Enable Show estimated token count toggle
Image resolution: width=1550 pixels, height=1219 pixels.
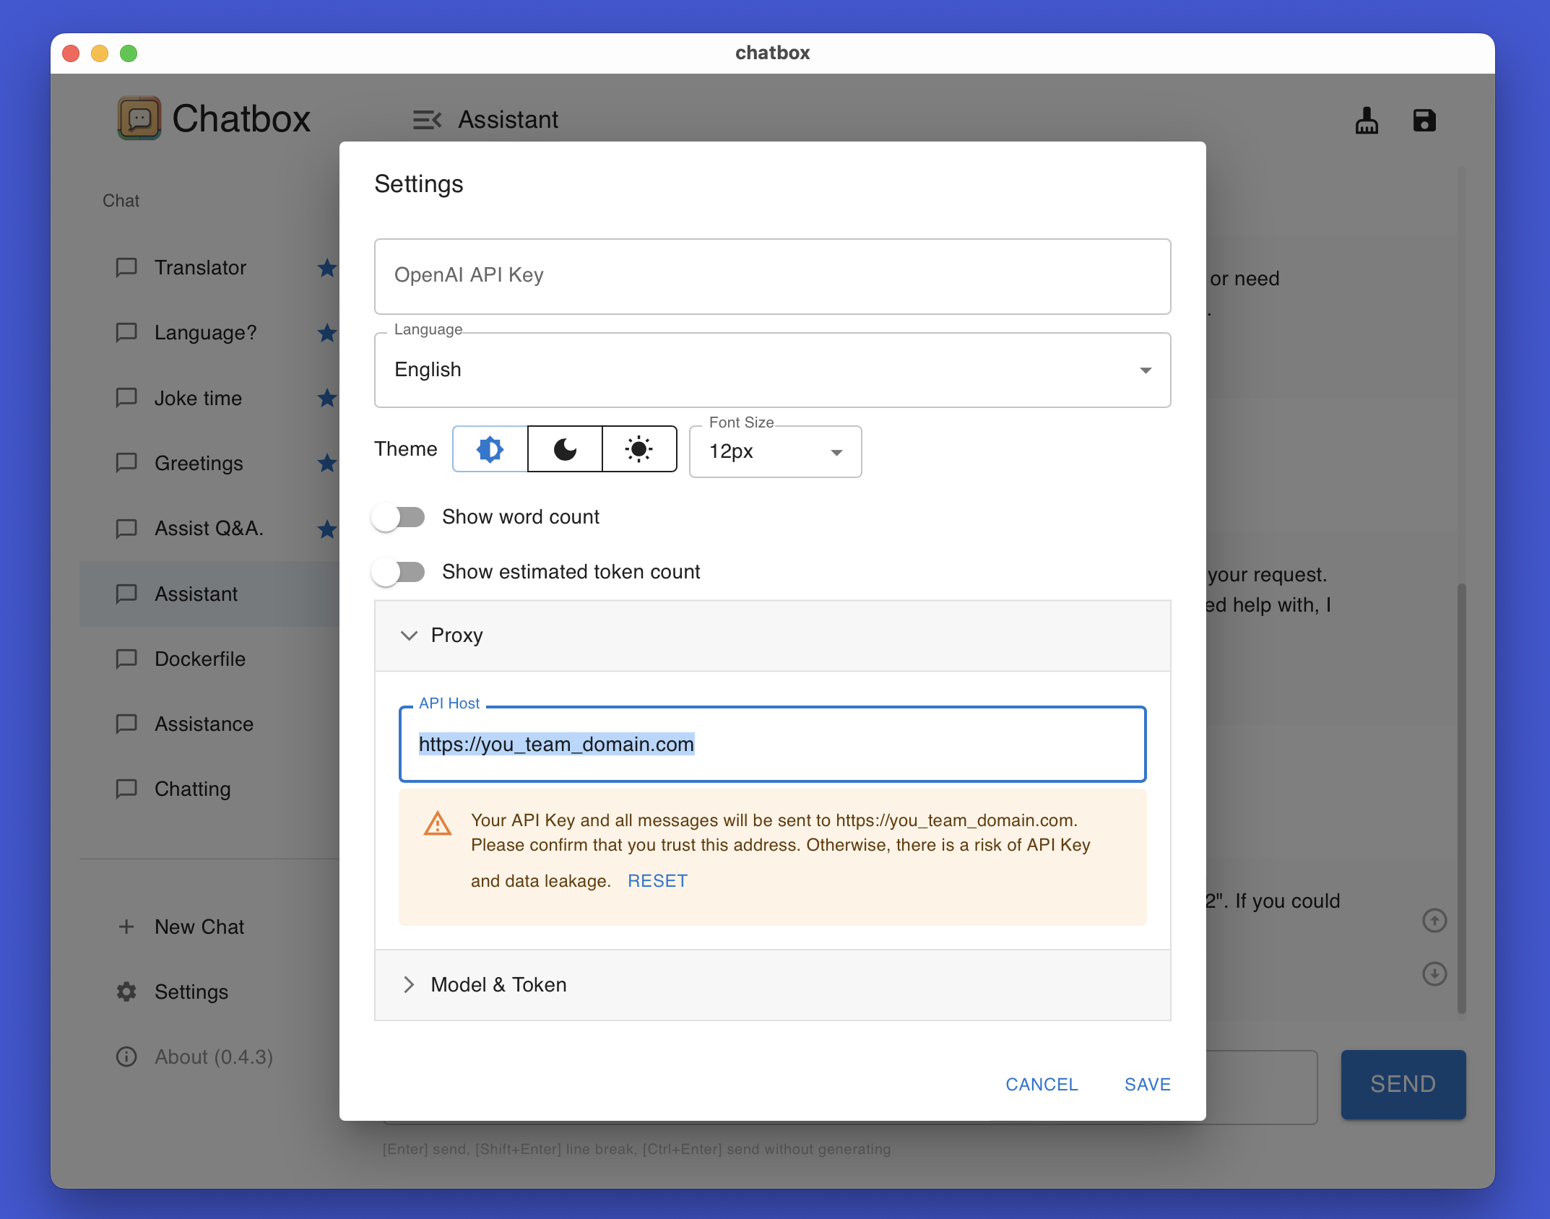coord(399,572)
